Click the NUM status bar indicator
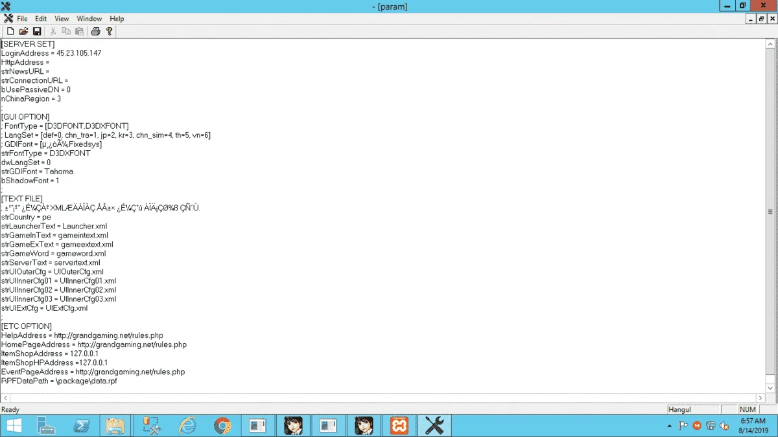778x437 pixels. tap(748, 409)
